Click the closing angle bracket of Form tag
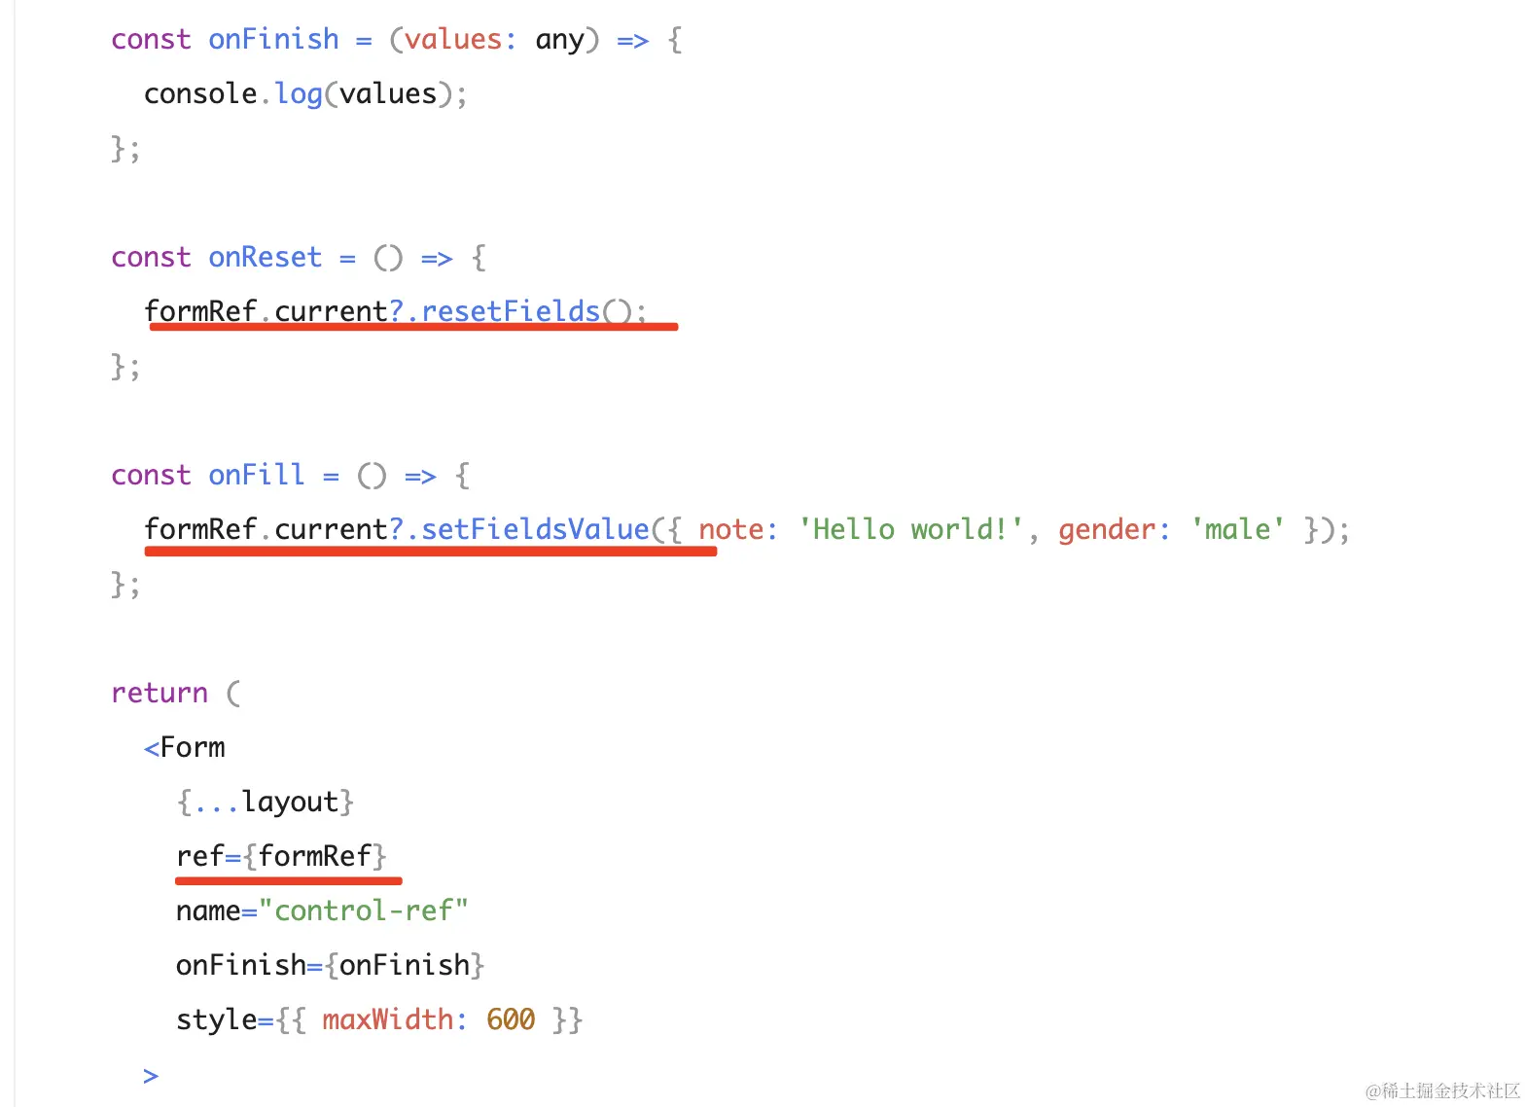Viewport: 1527px width, 1107px height. point(151,1076)
